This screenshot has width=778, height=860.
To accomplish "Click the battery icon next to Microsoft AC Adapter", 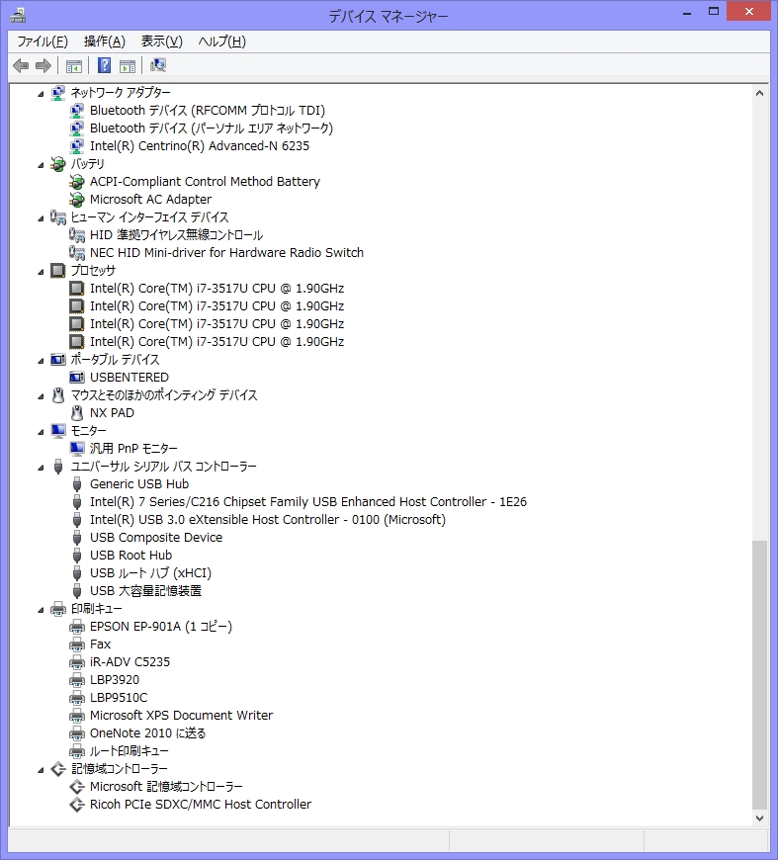I will (x=77, y=200).
